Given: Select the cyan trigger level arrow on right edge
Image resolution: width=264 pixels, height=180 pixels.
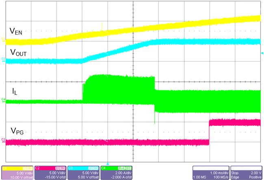Looking at the screenshot, I should [x=262, y=53].
